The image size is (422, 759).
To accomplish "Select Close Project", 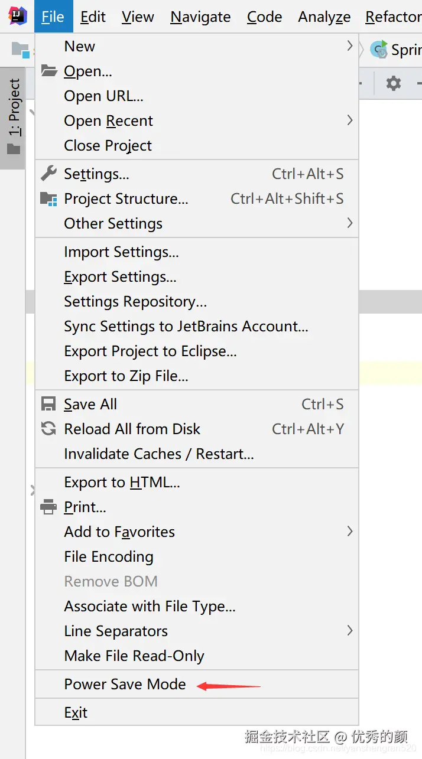I will [108, 145].
